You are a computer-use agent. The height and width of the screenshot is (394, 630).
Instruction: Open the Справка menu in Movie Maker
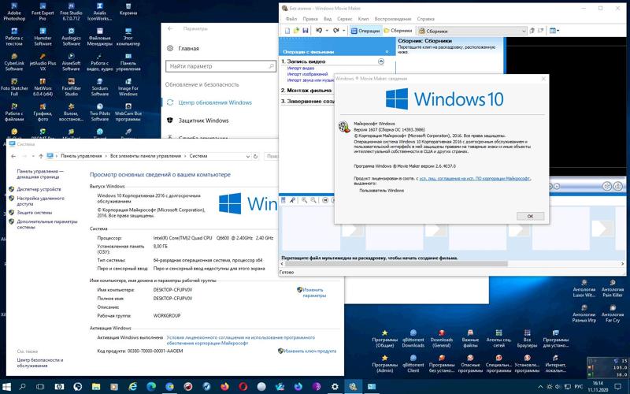coord(425,19)
